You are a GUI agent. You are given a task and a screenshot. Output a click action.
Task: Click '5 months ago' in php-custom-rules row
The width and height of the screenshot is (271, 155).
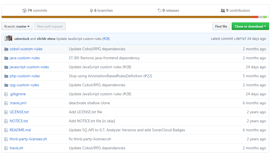tap(254, 76)
